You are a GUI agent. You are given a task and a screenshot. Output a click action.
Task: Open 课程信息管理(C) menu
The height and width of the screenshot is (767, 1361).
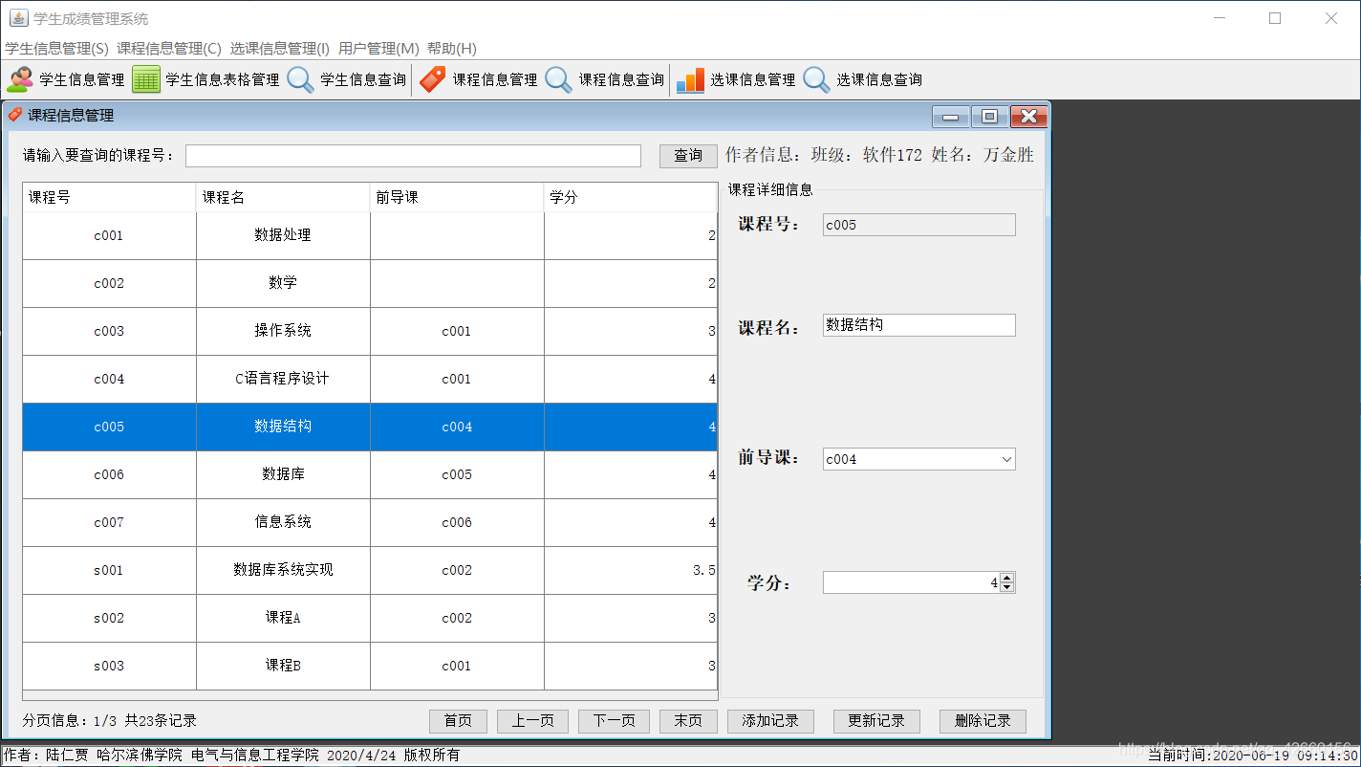[169, 49]
